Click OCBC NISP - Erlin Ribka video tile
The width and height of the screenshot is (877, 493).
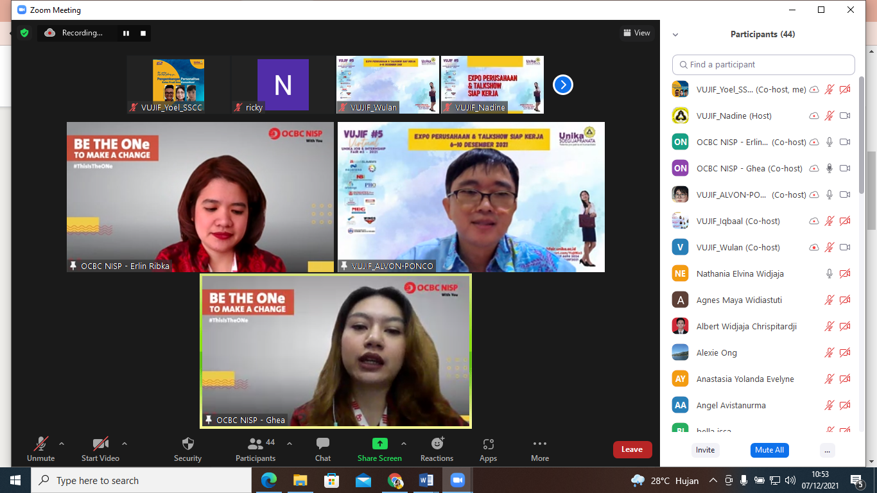(x=200, y=197)
